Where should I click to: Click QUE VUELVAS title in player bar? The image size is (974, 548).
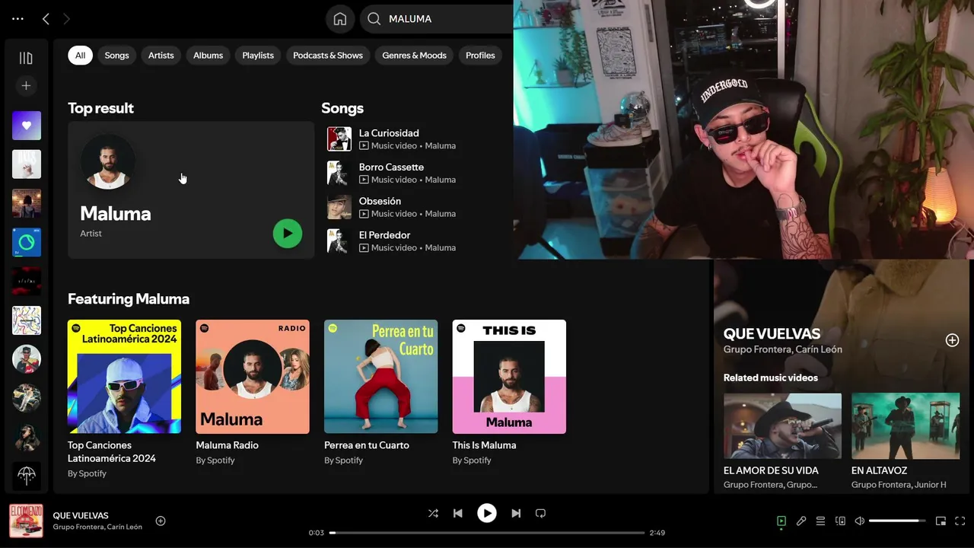[81, 516]
